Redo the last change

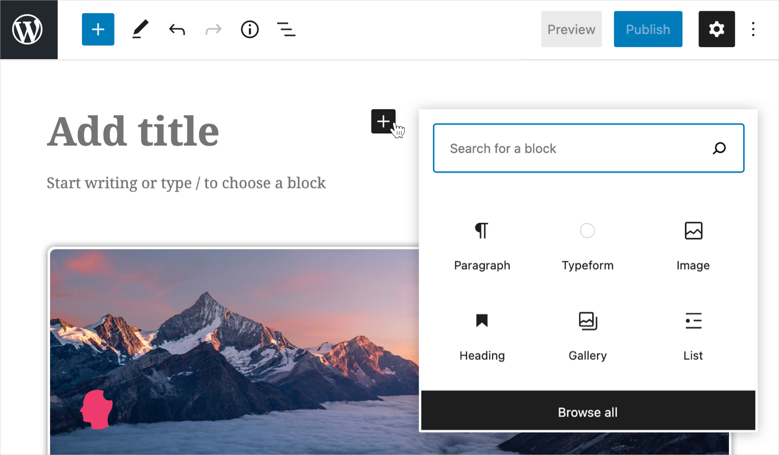click(213, 29)
